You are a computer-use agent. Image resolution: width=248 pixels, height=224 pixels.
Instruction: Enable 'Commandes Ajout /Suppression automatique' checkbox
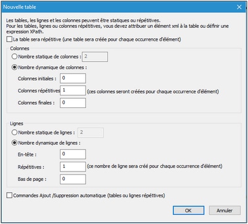click(x=9, y=195)
